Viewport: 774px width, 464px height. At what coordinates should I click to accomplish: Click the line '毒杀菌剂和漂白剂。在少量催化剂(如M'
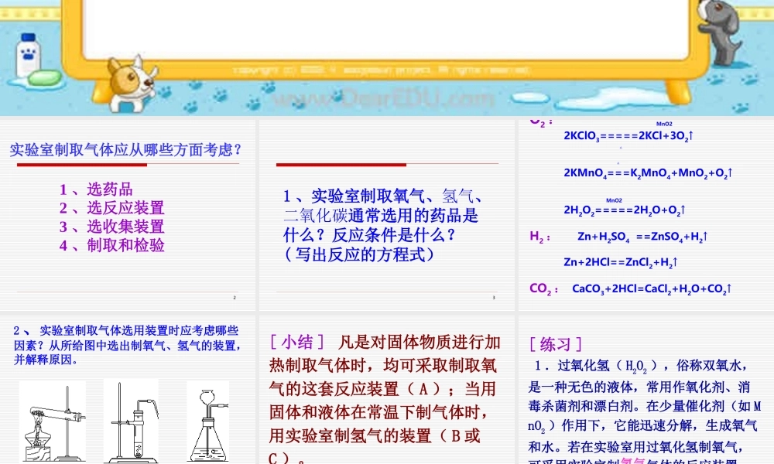click(x=645, y=406)
